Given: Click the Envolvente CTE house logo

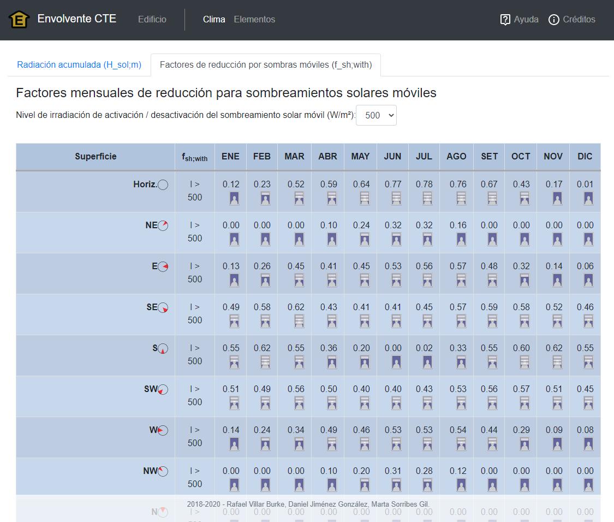Looking at the screenshot, I should coord(19,19).
